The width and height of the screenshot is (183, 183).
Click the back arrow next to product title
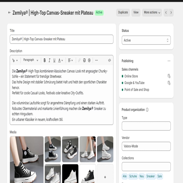point(9,12)
